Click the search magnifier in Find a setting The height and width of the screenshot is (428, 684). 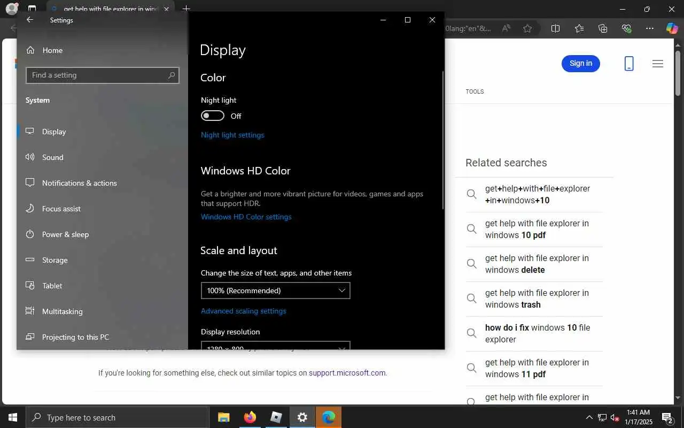[x=171, y=75]
